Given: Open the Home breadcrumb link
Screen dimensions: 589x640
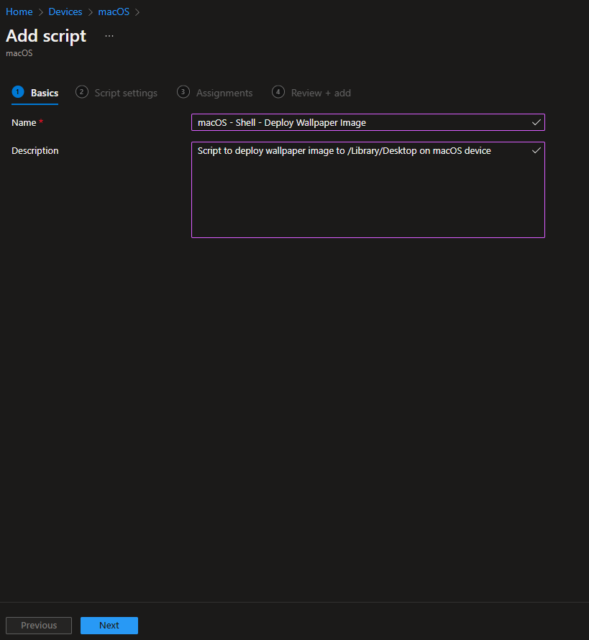Looking at the screenshot, I should (x=19, y=12).
